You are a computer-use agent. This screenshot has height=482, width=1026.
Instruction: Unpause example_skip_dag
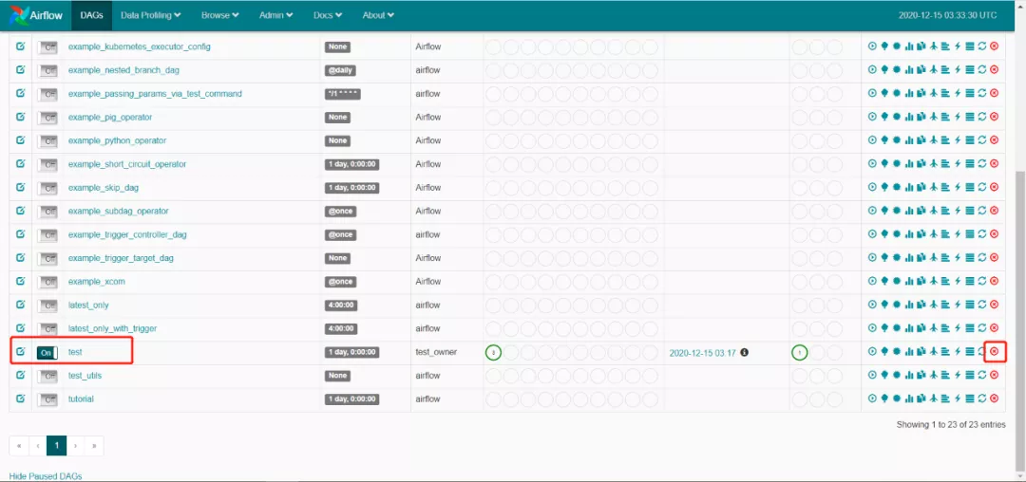click(47, 188)
